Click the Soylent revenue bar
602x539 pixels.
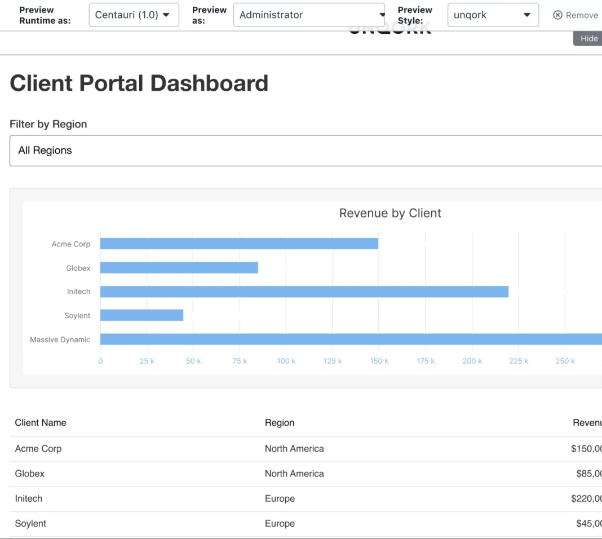(141, 315)
